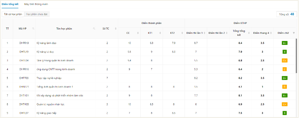This screenshot has height=118, width=299.
Task: Sort by Điểm thi lần 1 arrows
Action: 205,33
